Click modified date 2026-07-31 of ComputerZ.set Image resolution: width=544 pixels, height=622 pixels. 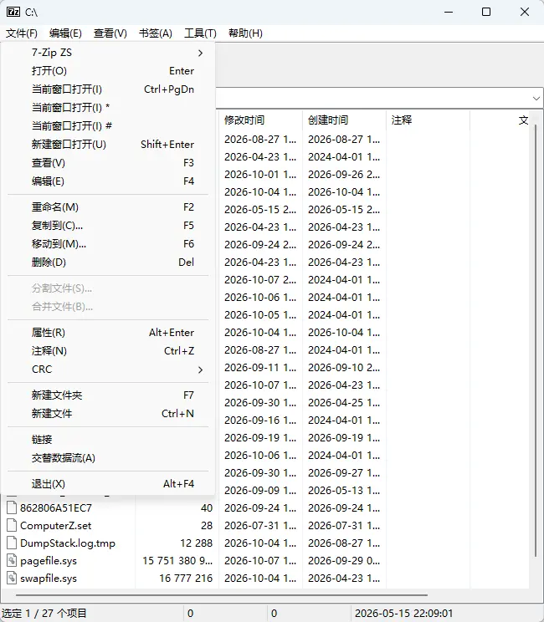260,526
